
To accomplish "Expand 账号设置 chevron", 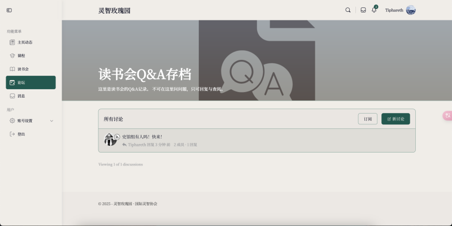I will pyautogui.click(x=51, y=121).
